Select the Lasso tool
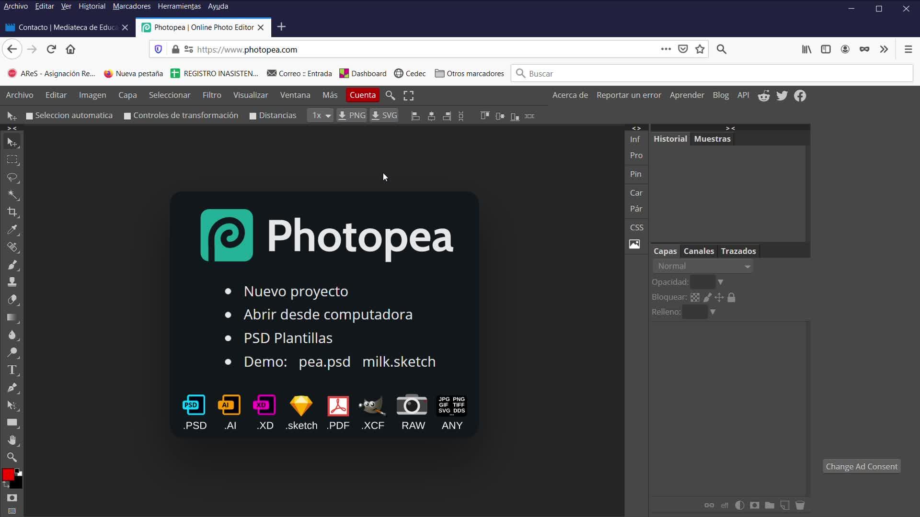 point(12,178)
